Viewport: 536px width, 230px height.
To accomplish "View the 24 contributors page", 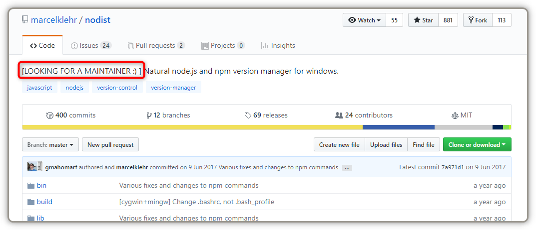I will (364, 115).
